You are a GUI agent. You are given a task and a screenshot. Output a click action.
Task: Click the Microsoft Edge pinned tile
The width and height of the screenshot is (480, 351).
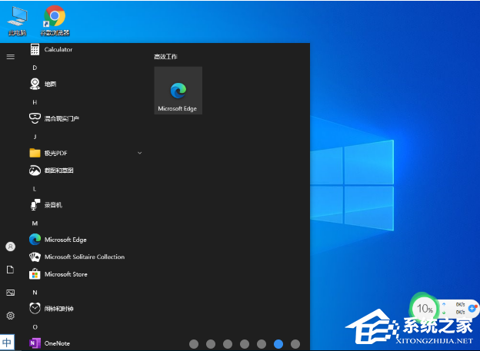(178, 91)
